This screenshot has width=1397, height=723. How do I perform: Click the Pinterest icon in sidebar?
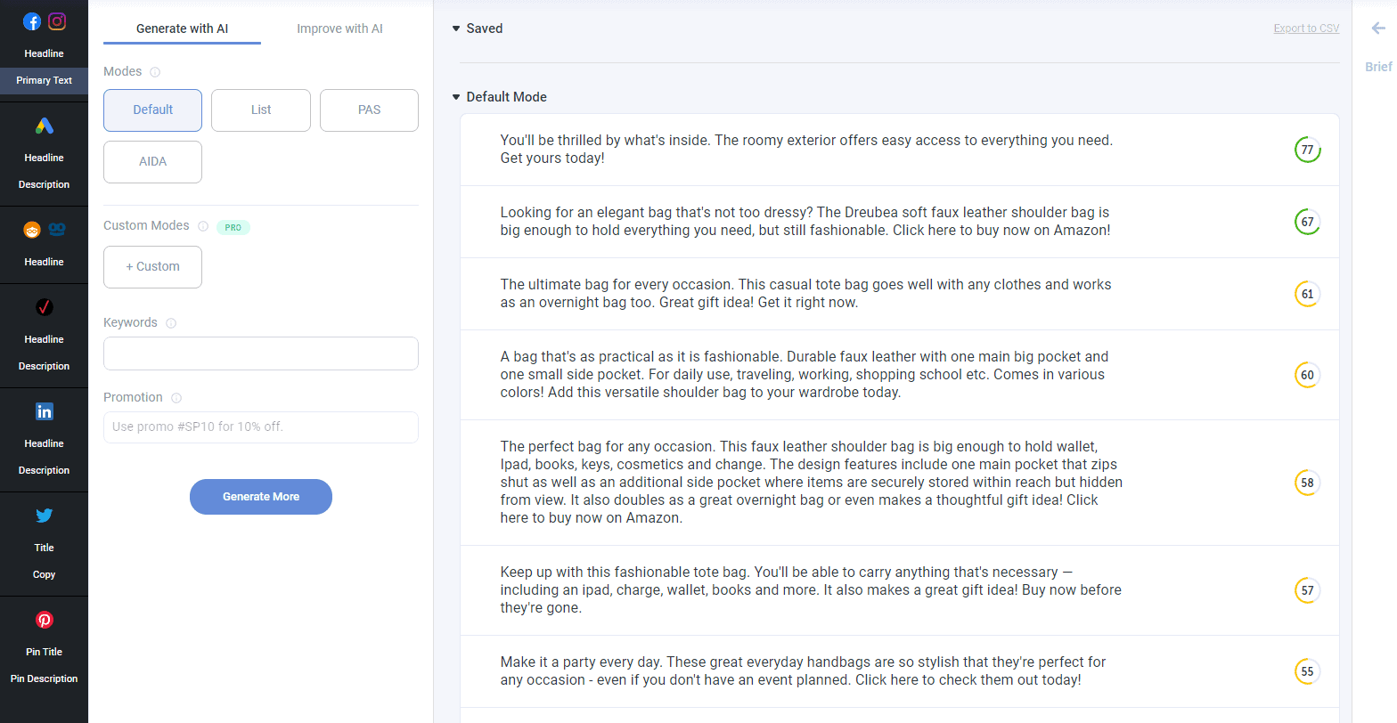(x=45, y=620)
